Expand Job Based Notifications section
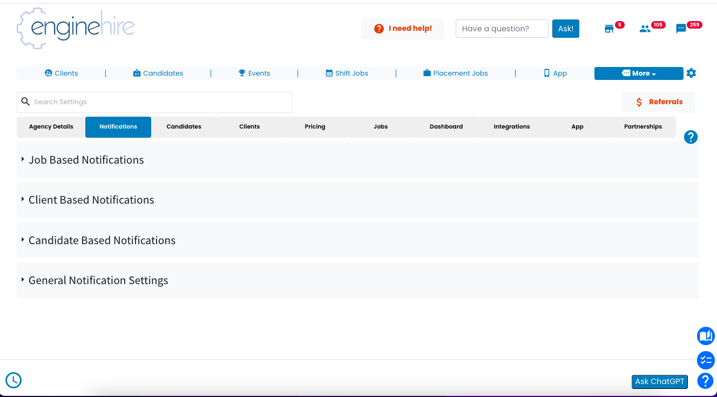This screenshot has height=397, width=717. (86, 160)
